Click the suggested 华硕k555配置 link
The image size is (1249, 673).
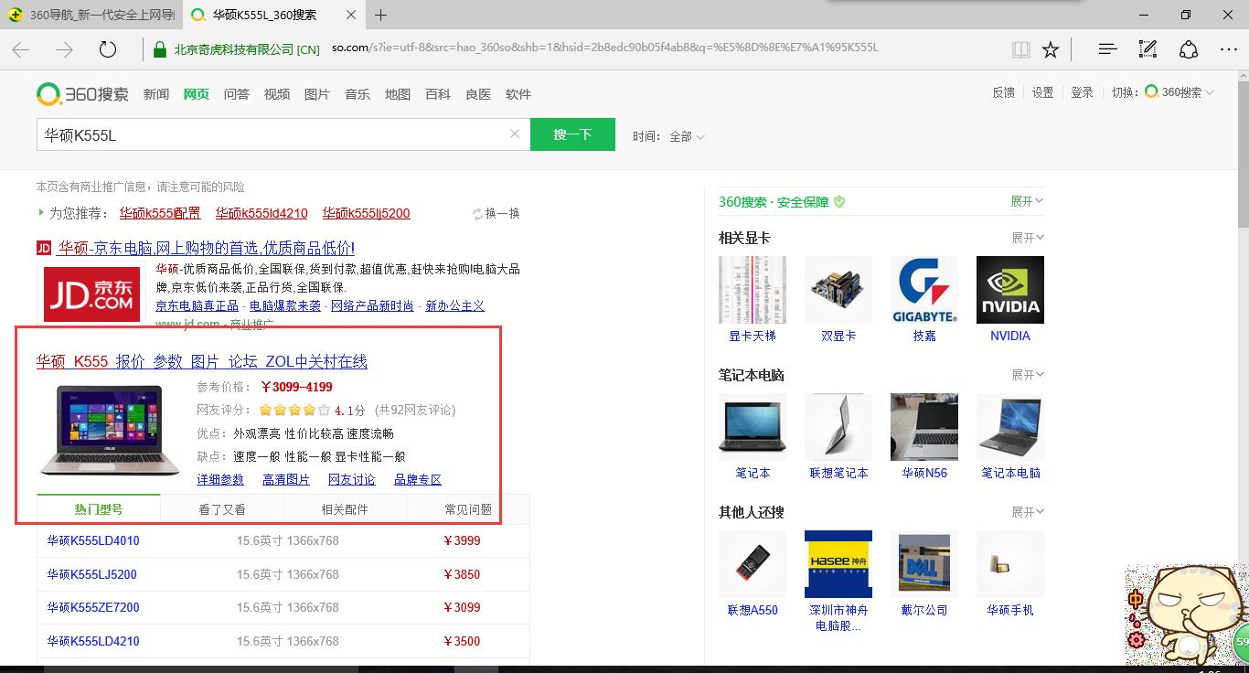pyautogui.click(x=160, y=213)
